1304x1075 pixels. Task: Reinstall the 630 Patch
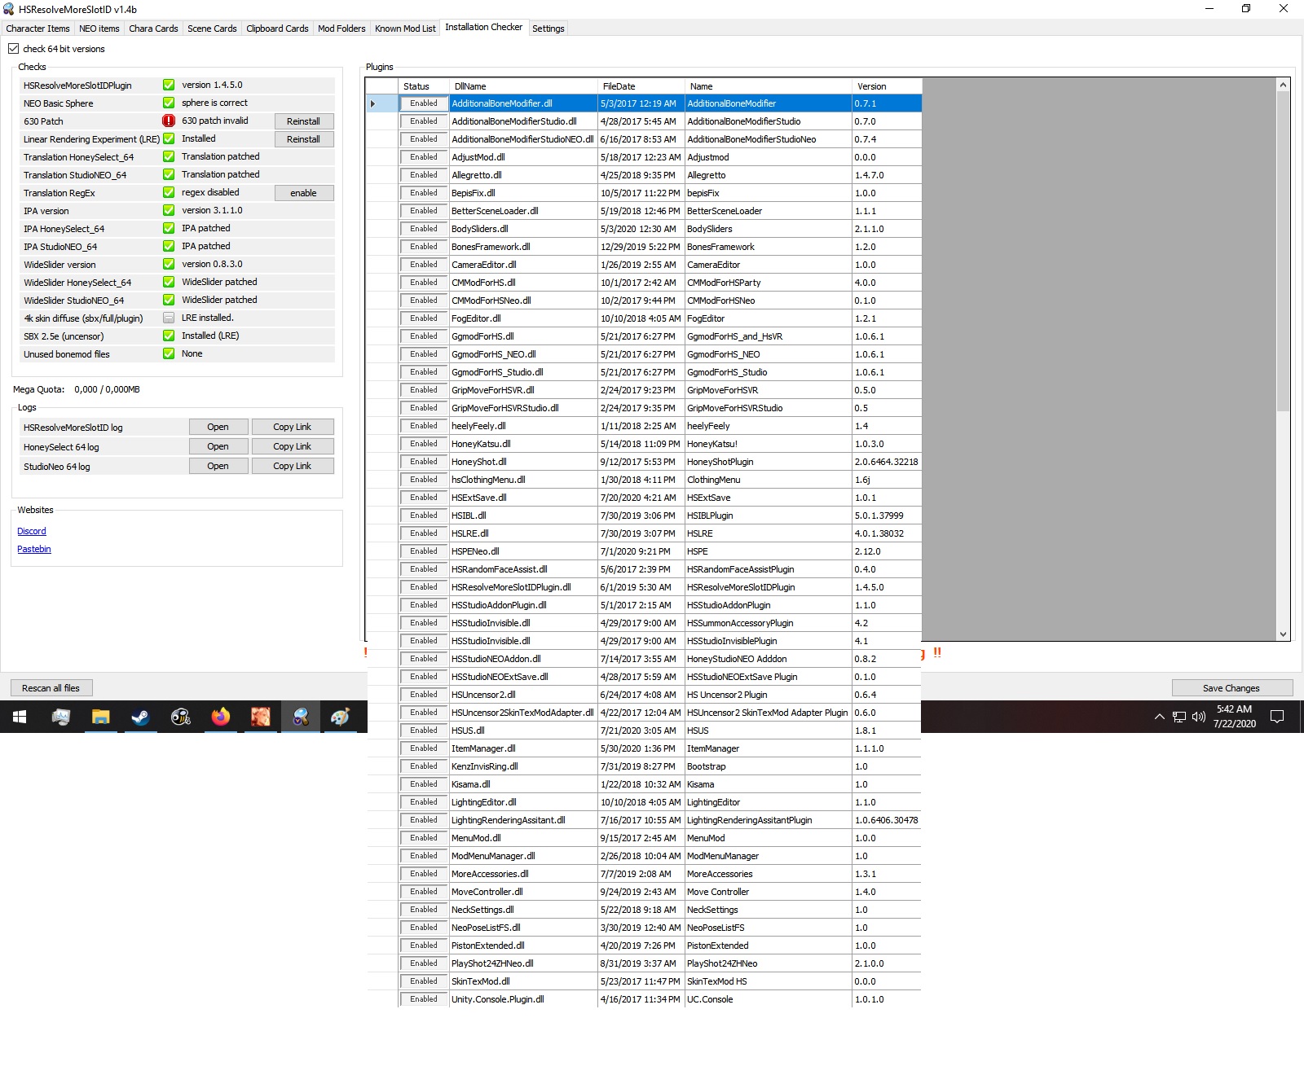coord(303,121)
